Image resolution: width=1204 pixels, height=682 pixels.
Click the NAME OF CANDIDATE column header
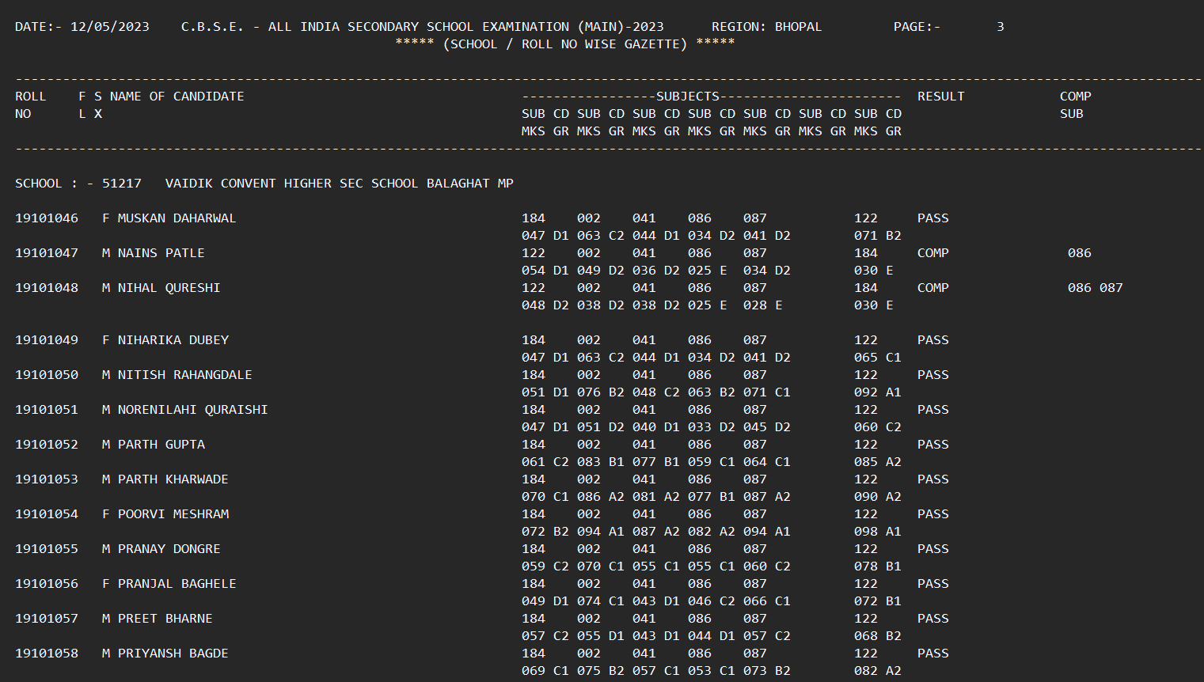tap(177, 97)
